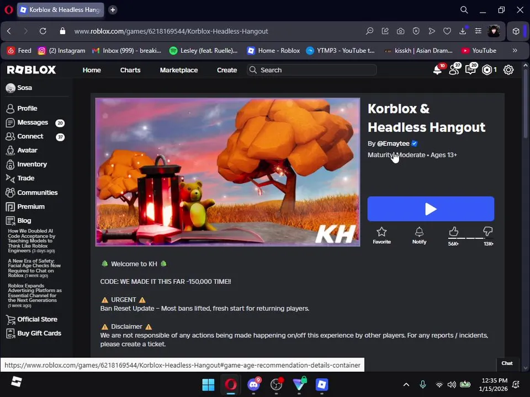Click the Roblox logo

coord(31,70)
